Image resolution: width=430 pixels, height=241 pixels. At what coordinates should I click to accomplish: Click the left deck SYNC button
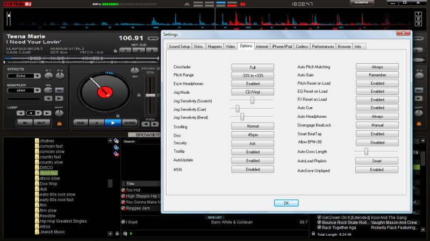(130, 123)
